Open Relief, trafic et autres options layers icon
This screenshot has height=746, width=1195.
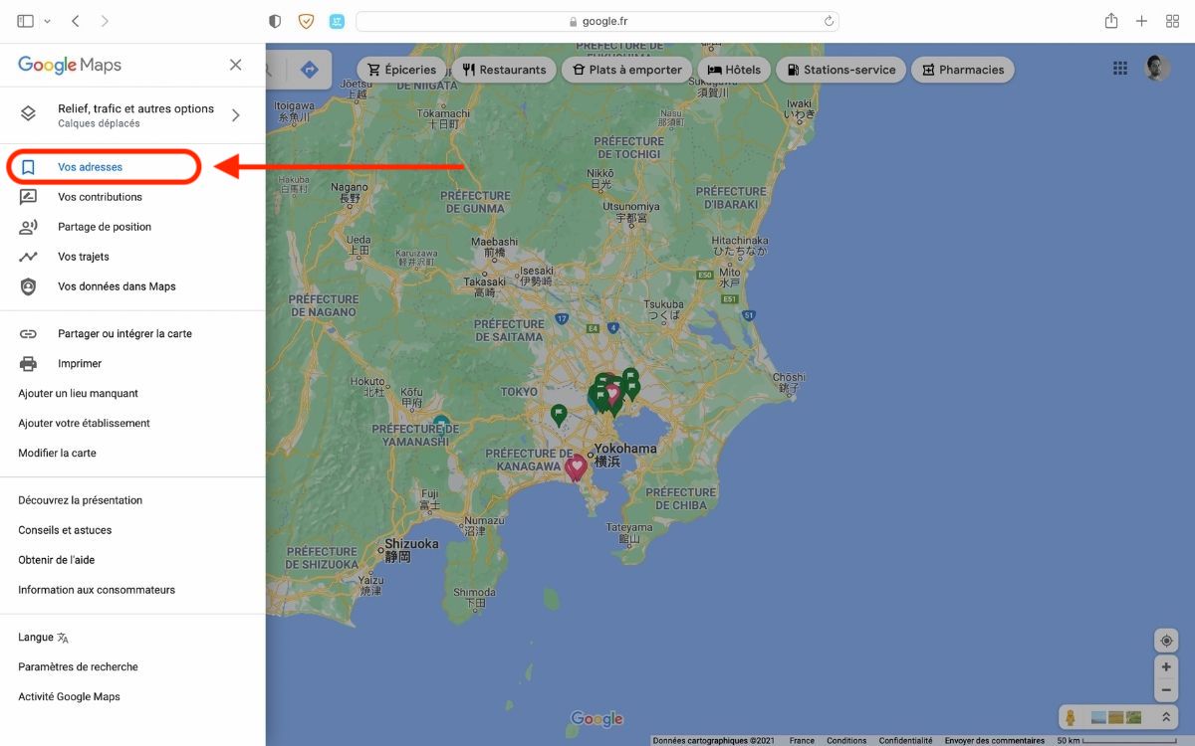(28, 114)
